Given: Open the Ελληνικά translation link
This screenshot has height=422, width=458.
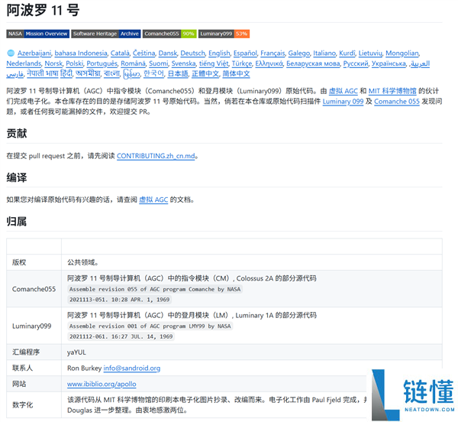Looking at the screenshot, I should 269,63.
